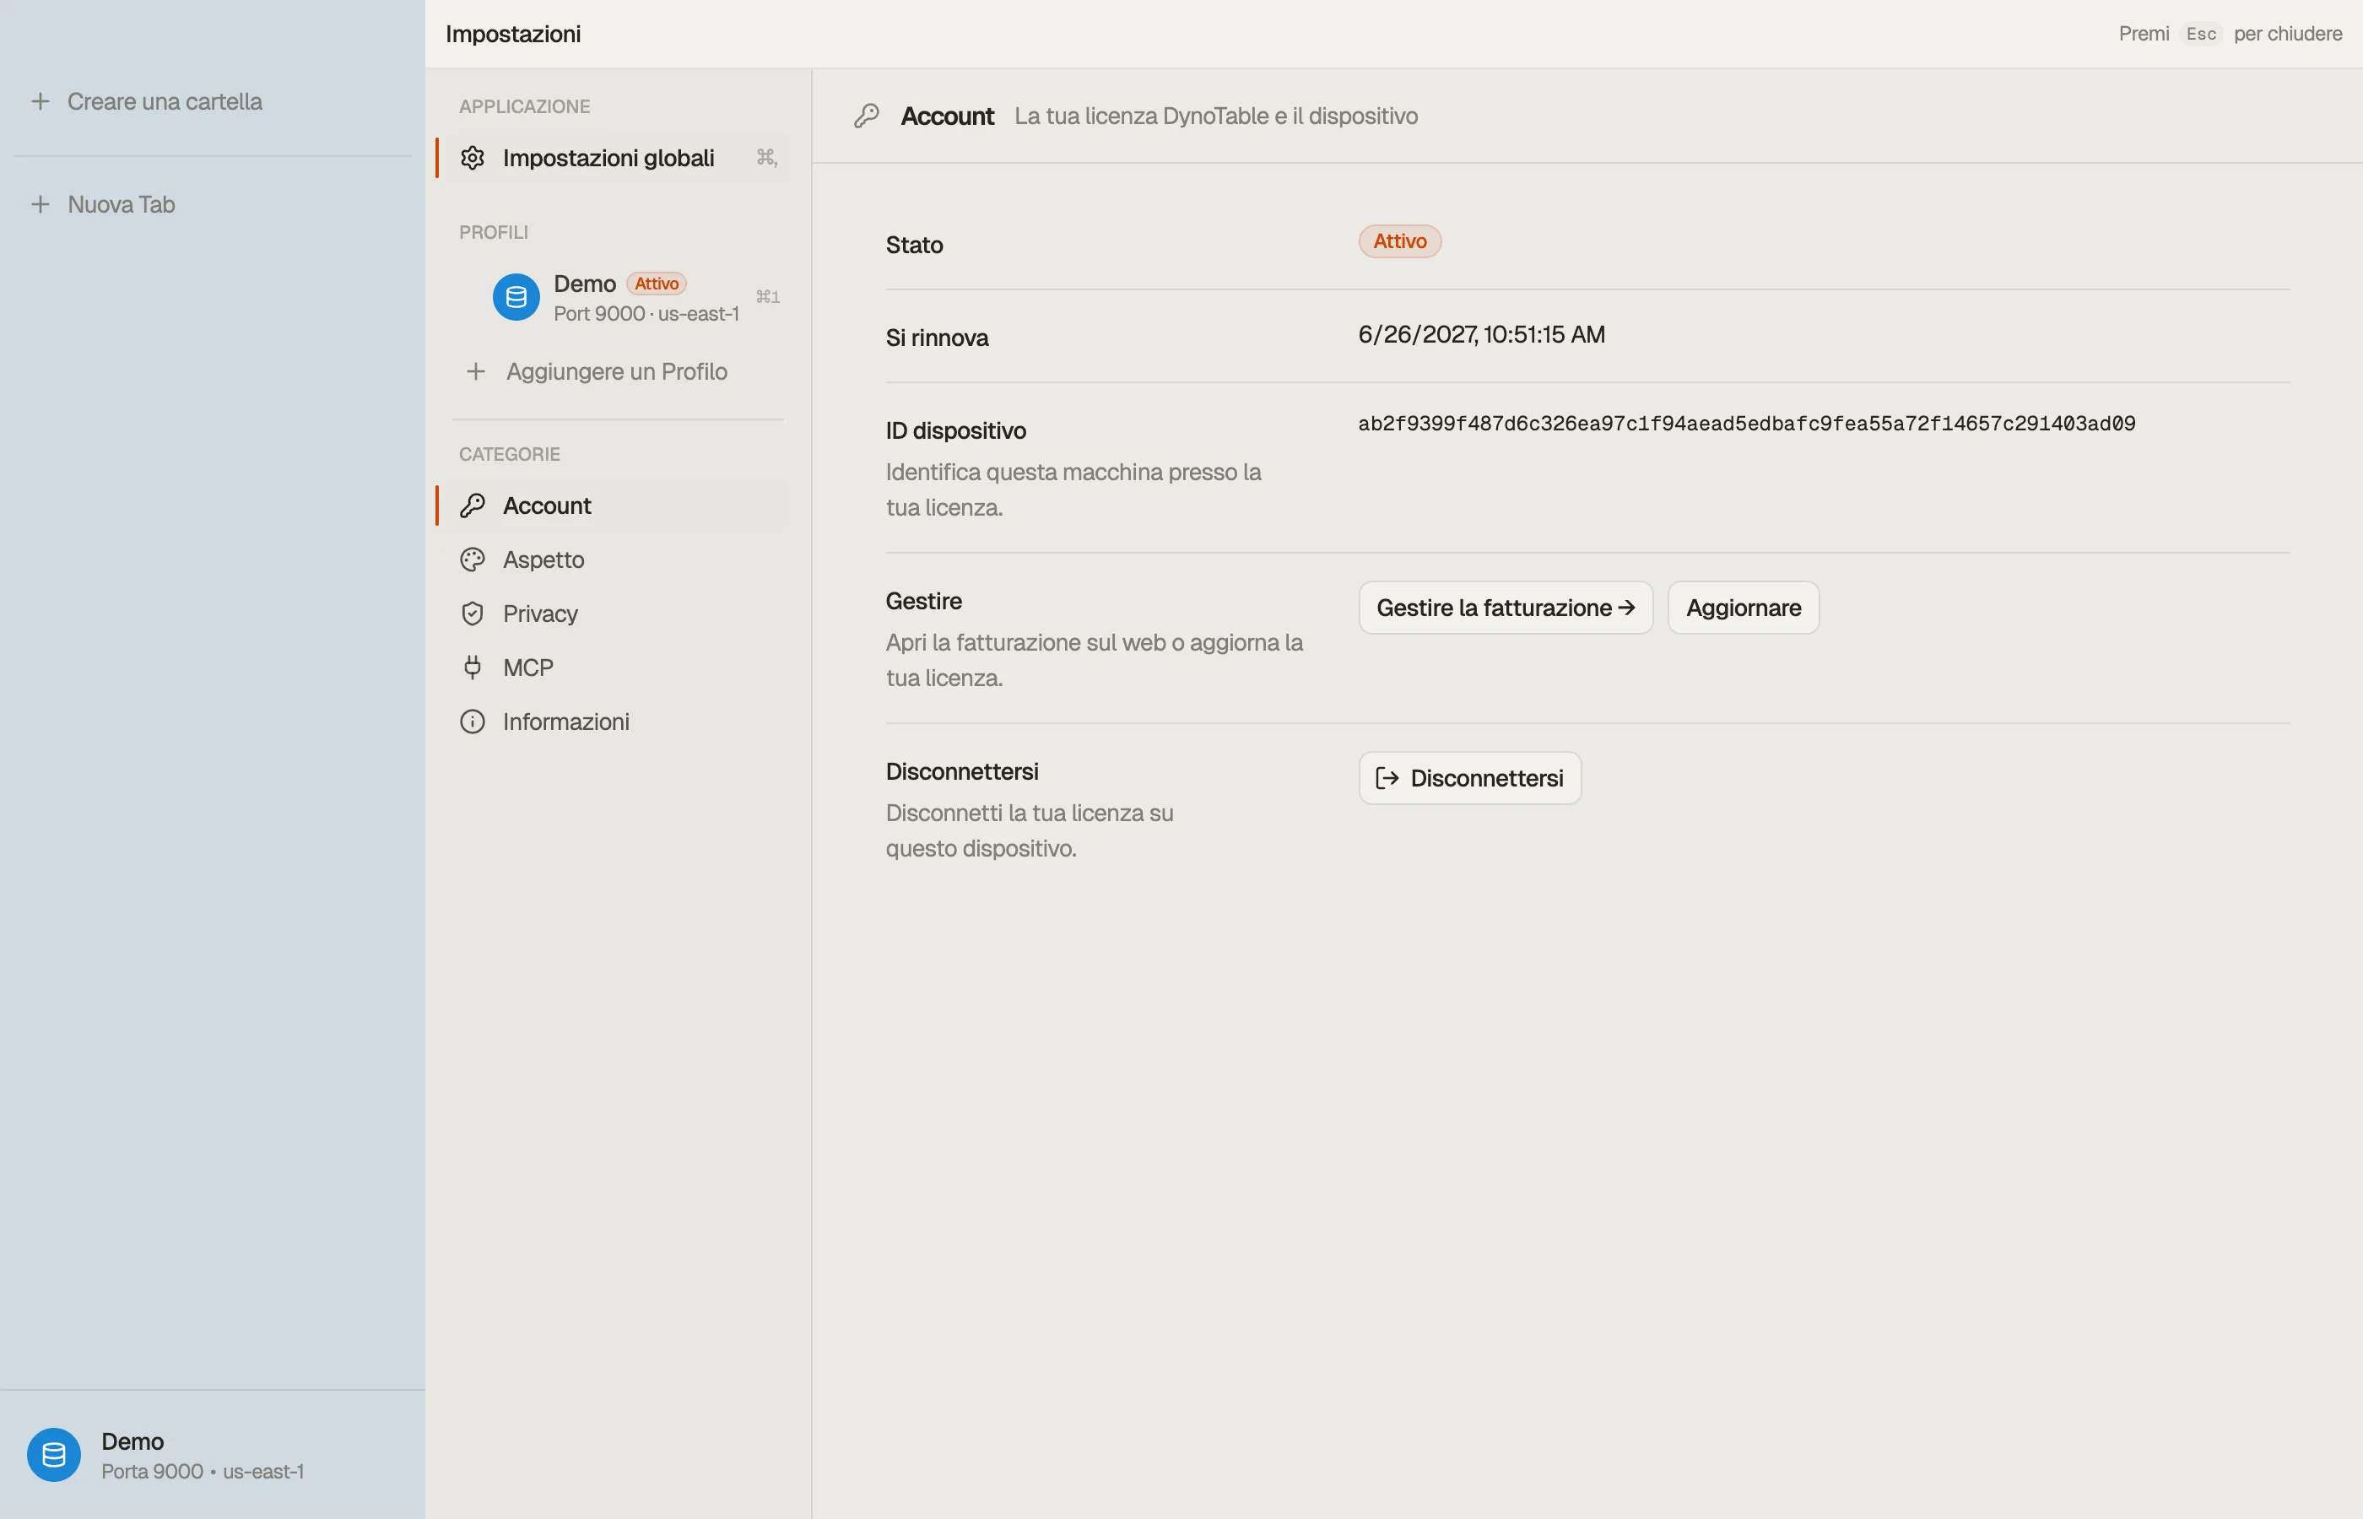This screenshot has height=1519, width=2363.
Task: Click the palette icon for Aspetto
Action: (473, 560)
